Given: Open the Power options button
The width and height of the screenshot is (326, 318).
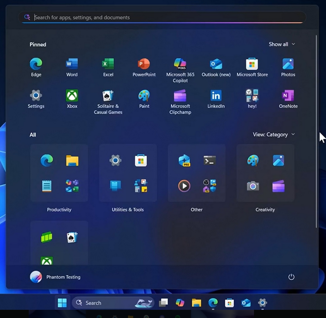Looking at the screenshot, I should pyautogui.click(x=291, y=277).
